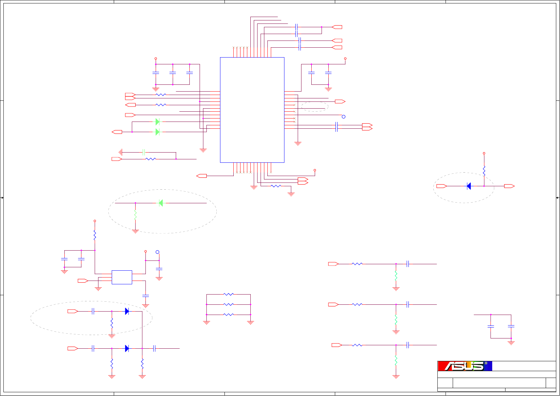Select the small blue regulator IC box

tap(122, 277)
